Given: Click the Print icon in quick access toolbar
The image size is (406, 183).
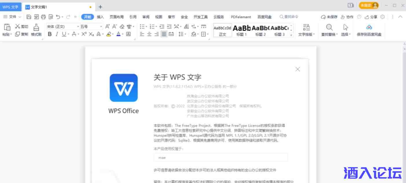Looking at the screenshot, I should click(x=43, y=17).
